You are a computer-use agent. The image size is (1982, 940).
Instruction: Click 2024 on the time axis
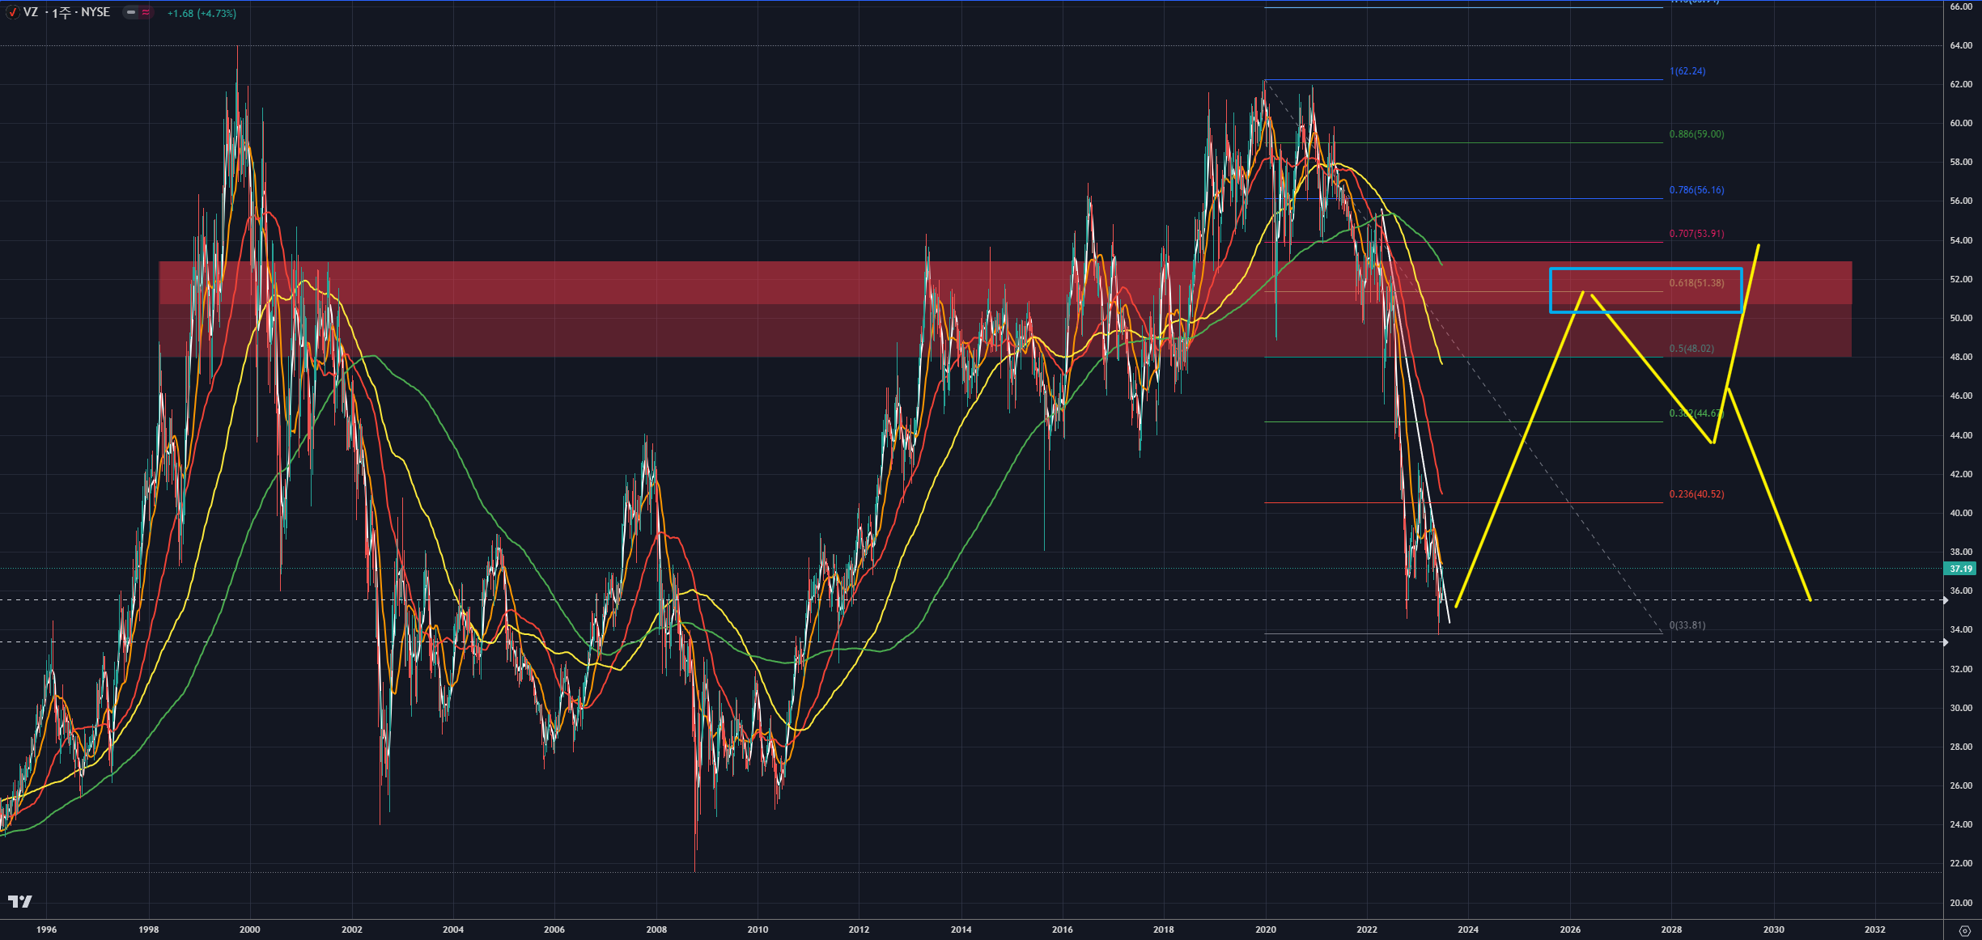1468,929
